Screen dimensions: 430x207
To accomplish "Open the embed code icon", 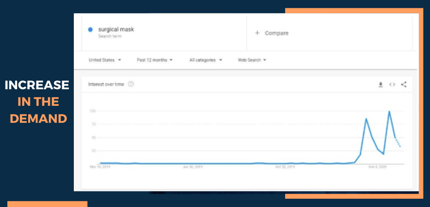I will (392, 85).
